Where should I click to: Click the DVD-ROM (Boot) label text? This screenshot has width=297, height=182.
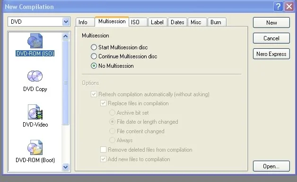point(35,160)
